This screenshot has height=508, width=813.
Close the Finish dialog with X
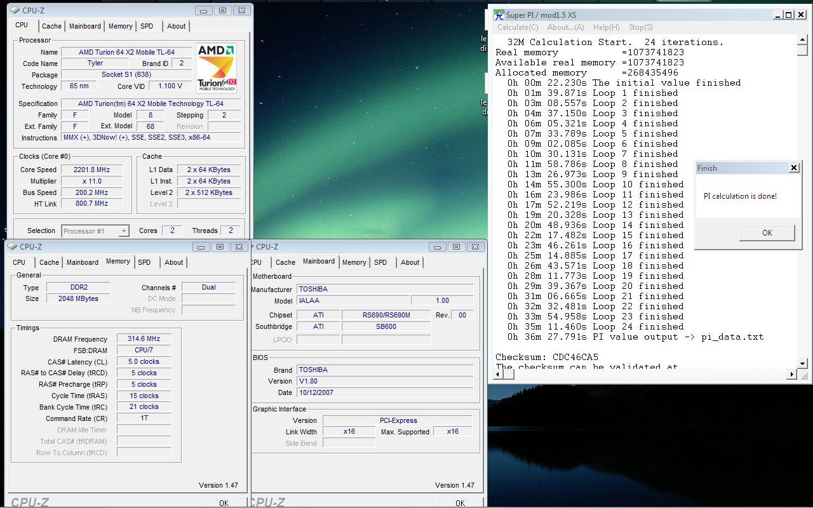pos(793,168)
